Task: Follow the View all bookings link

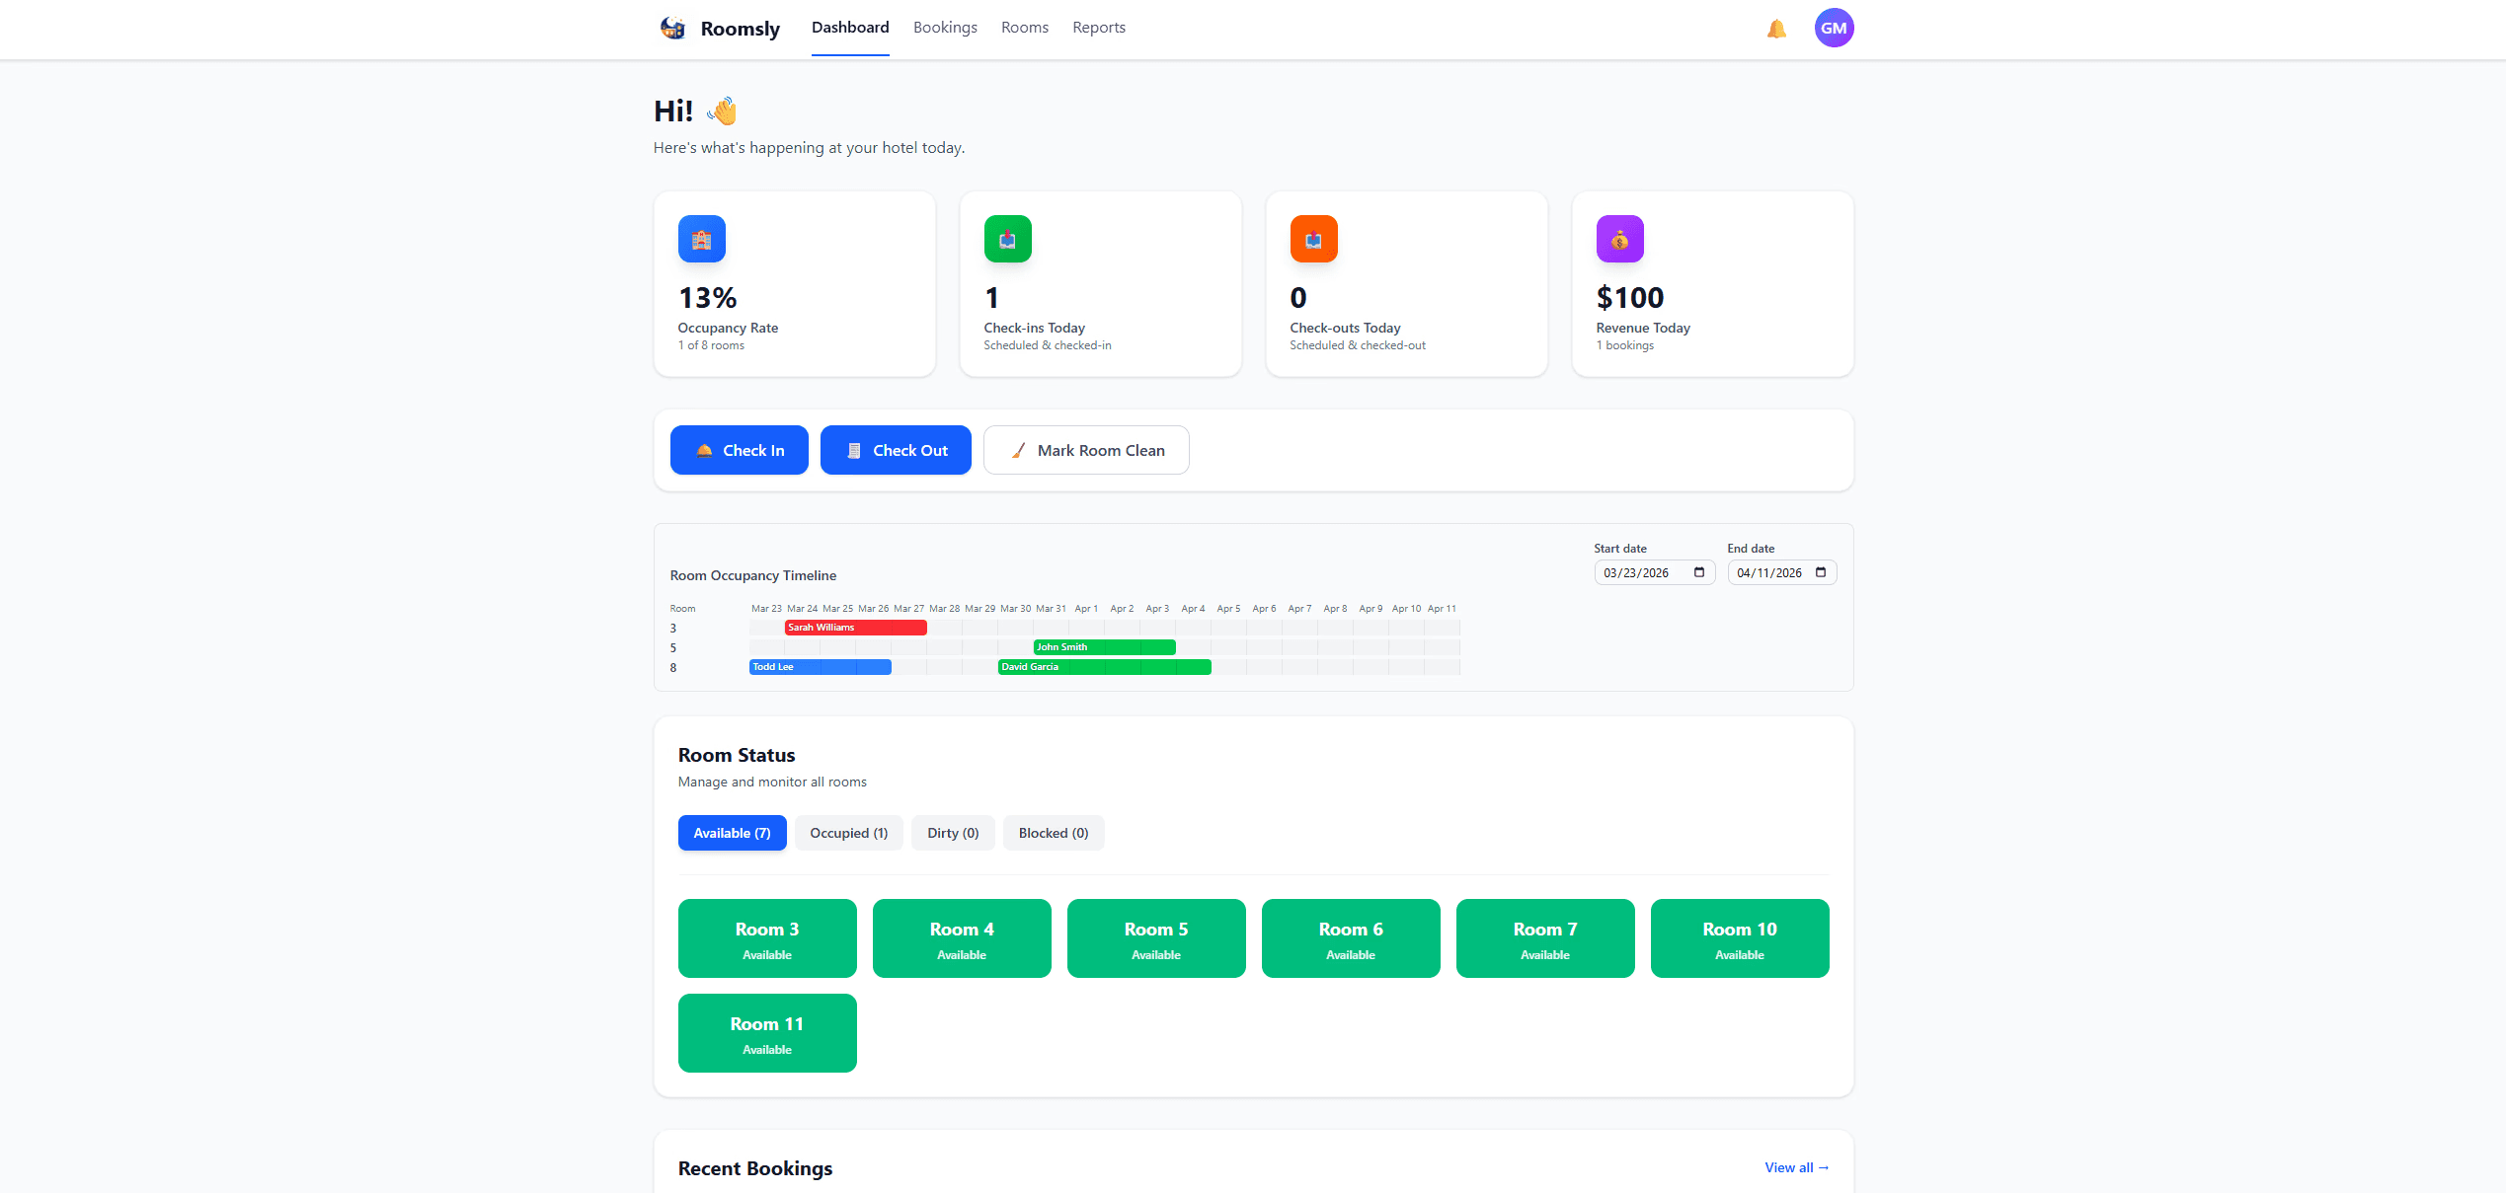Action: pyautogui.click(x=1796, y=1167)
